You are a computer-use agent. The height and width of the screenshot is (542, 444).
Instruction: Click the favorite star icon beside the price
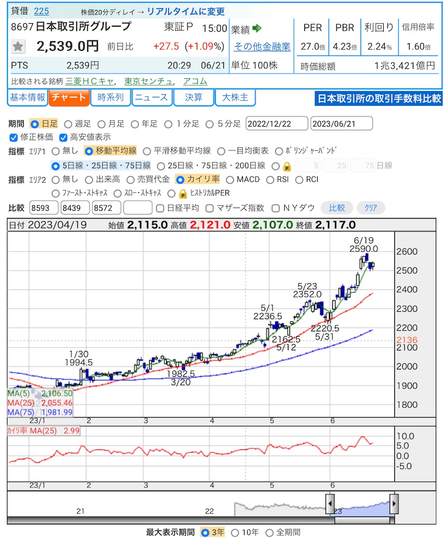18,46
